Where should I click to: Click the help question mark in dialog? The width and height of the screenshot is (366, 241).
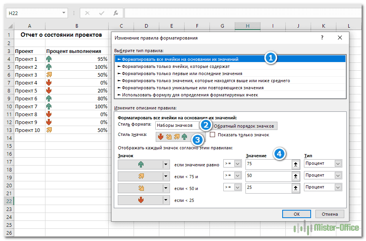pos(322,38)
